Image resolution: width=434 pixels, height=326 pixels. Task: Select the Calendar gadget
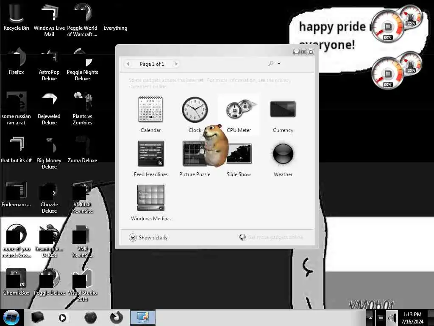150,114
